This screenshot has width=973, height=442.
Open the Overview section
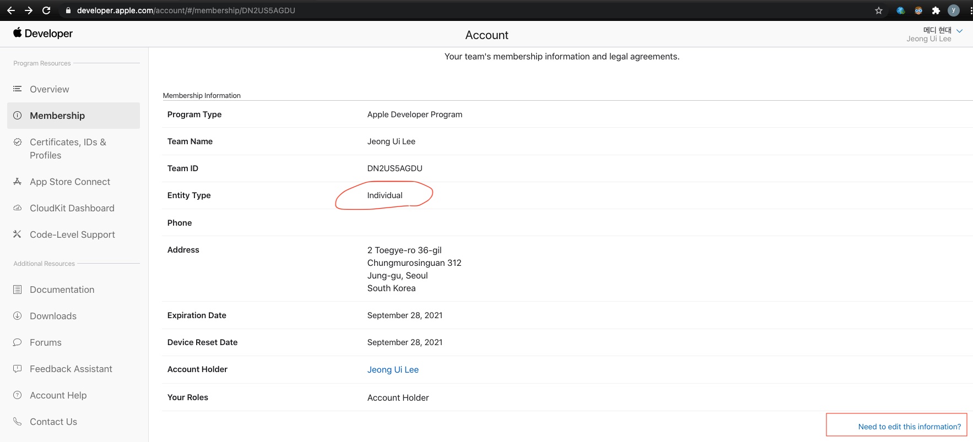(50, 89)
